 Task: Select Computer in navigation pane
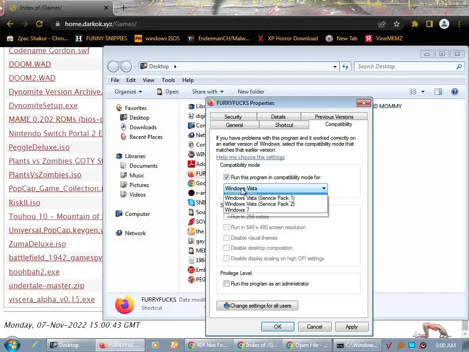[x=132, y=214]
